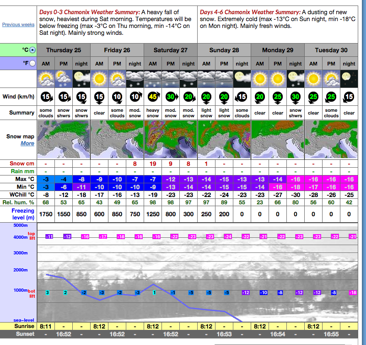Click the 1250 freezing level value
Screen dimensions: 366x345
pyautogui.click(x=153, y=214)
